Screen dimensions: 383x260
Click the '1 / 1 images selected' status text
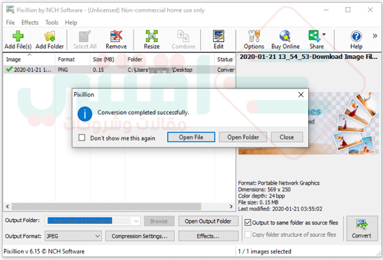click(x=265, y=251)
